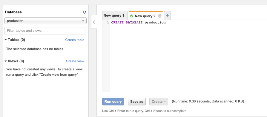Refresh the Database list icon
Image resolution: width=267 pixels, height=117 pixels.
pyautogui.click(x=84, y=12)
